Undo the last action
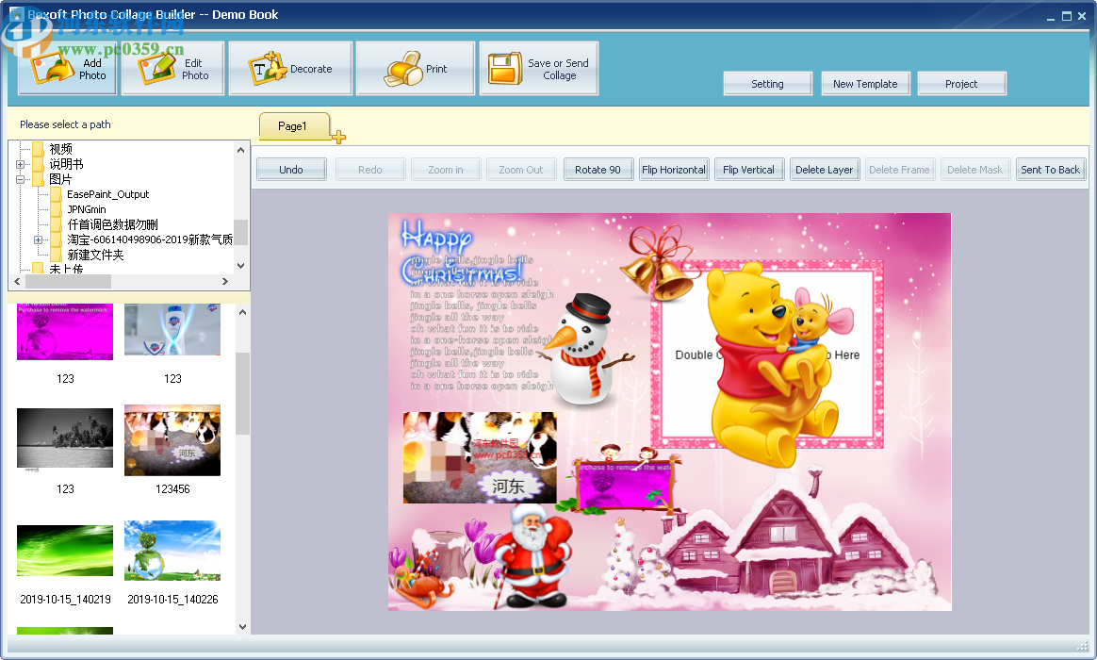The image size is (1097, 660). pos(290,169)
